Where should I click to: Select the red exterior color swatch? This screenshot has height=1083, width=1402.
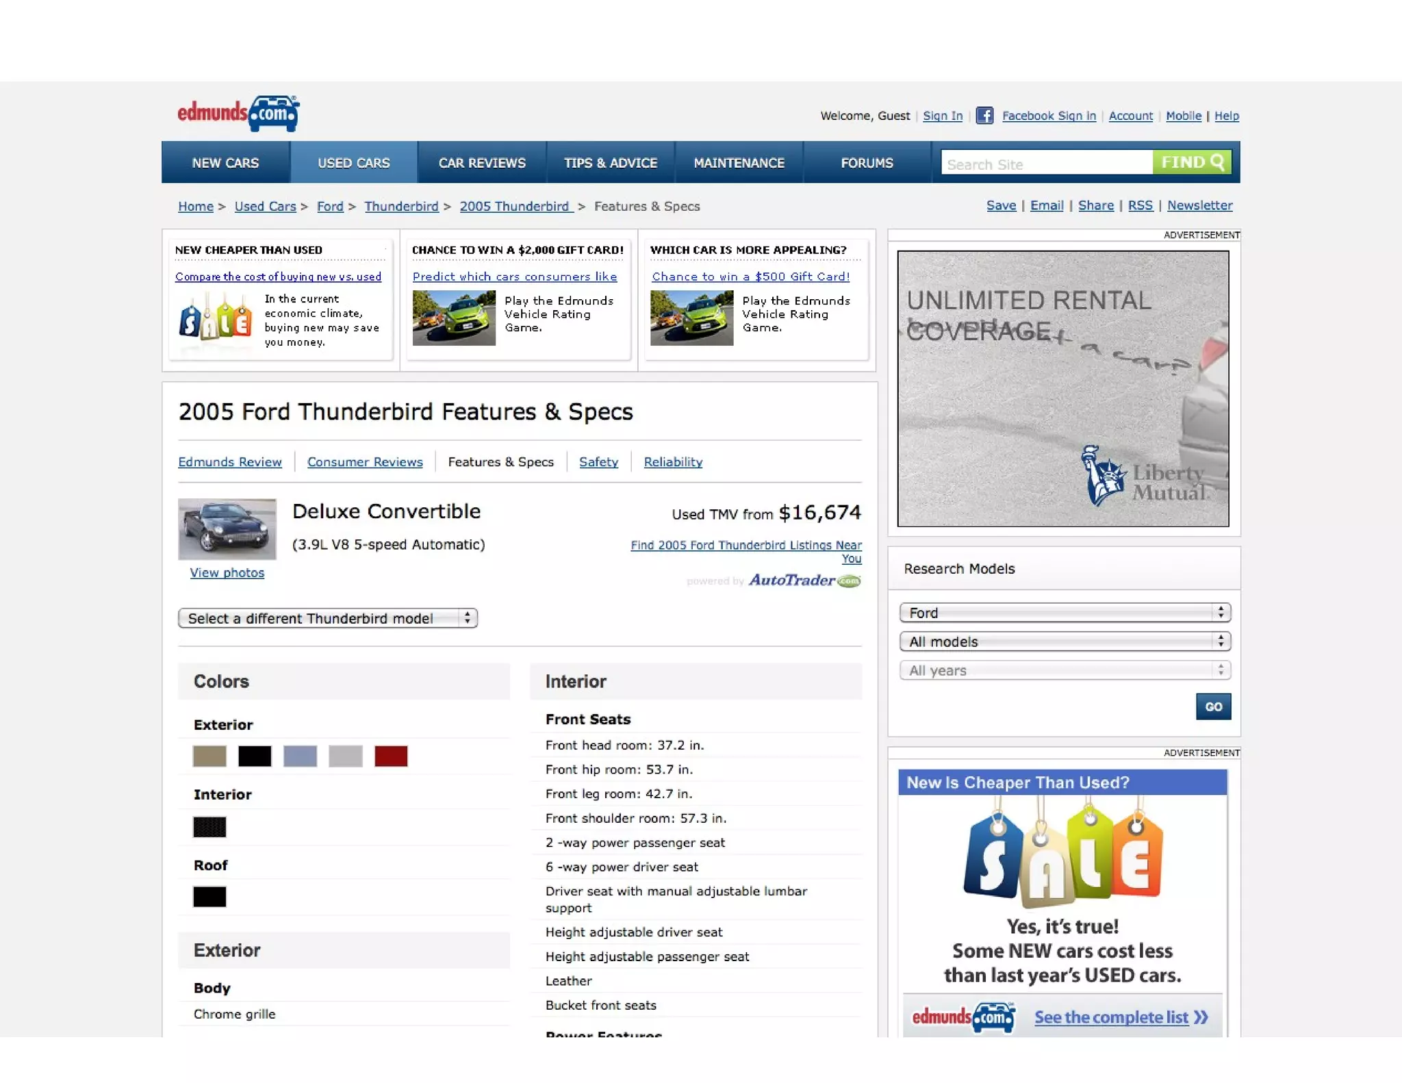(391, 756)
